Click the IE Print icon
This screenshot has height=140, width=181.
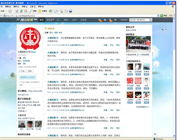pyautogui.click(x=62, y=11)
